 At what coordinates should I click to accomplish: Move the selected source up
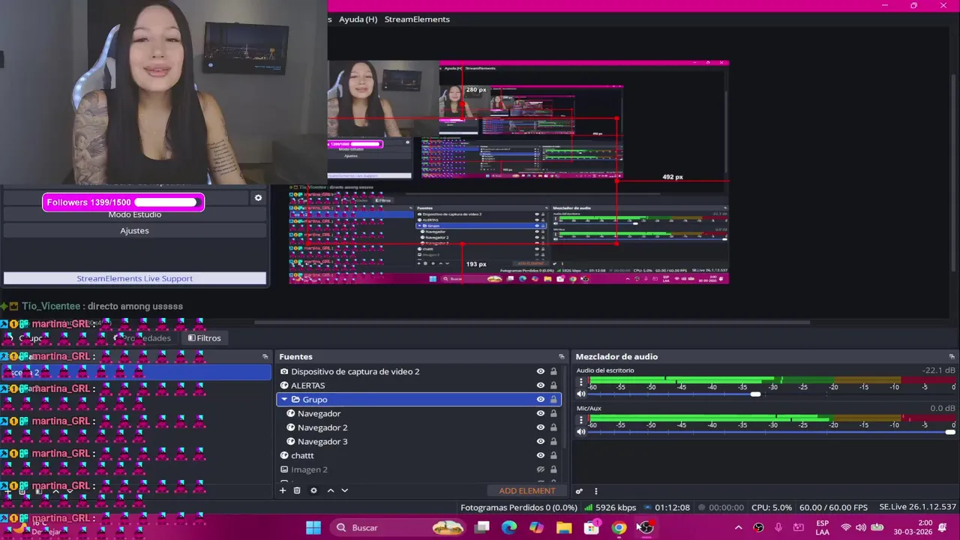(330, 490)
